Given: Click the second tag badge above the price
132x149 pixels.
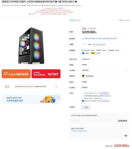Looking at the screenshot, I should [78, 20].
